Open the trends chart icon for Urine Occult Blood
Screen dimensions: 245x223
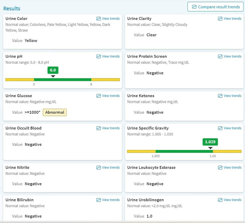[x=99, y=128]
